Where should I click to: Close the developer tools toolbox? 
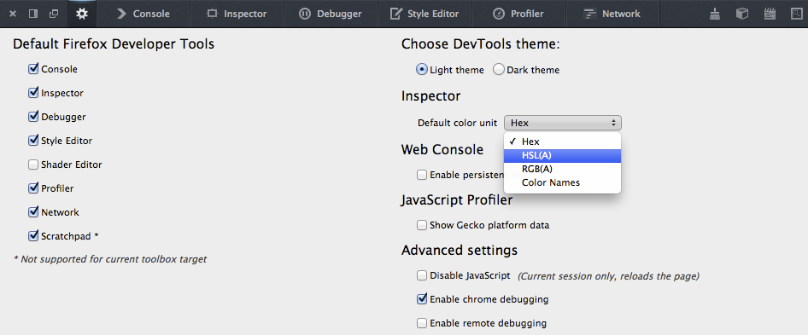(14, 14)
